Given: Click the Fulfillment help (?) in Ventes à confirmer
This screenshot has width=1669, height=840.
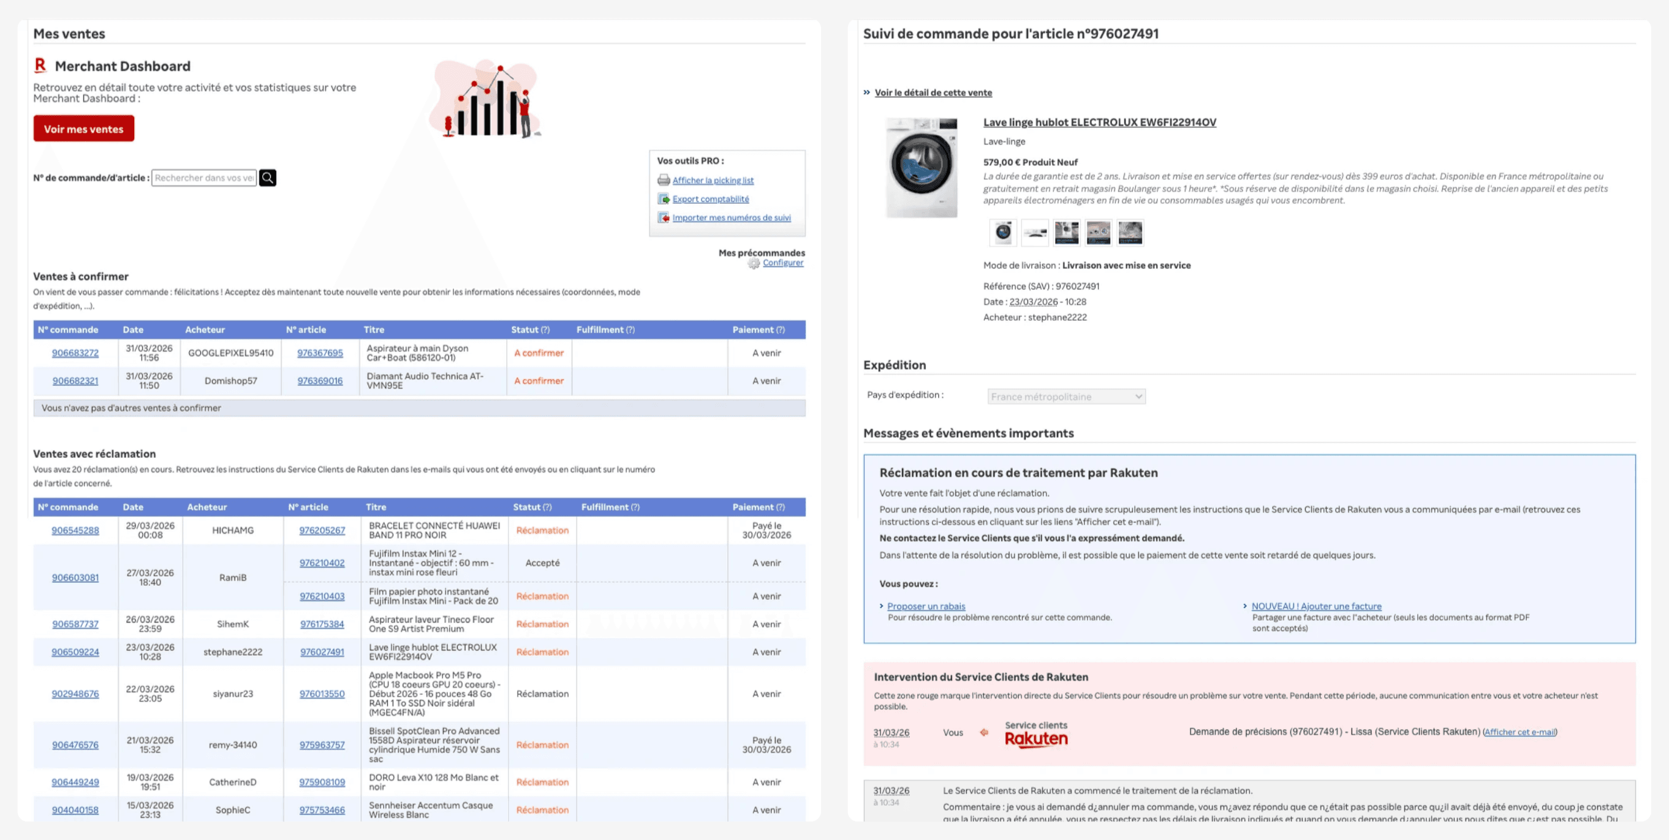Looking at the screenshot, I should coord(630,329).
